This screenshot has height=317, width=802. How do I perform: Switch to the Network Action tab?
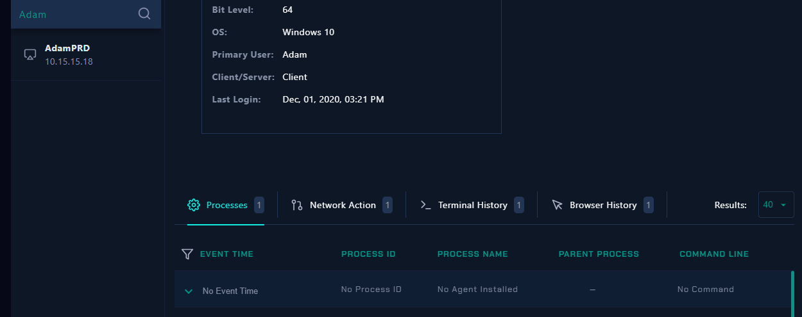341,205
